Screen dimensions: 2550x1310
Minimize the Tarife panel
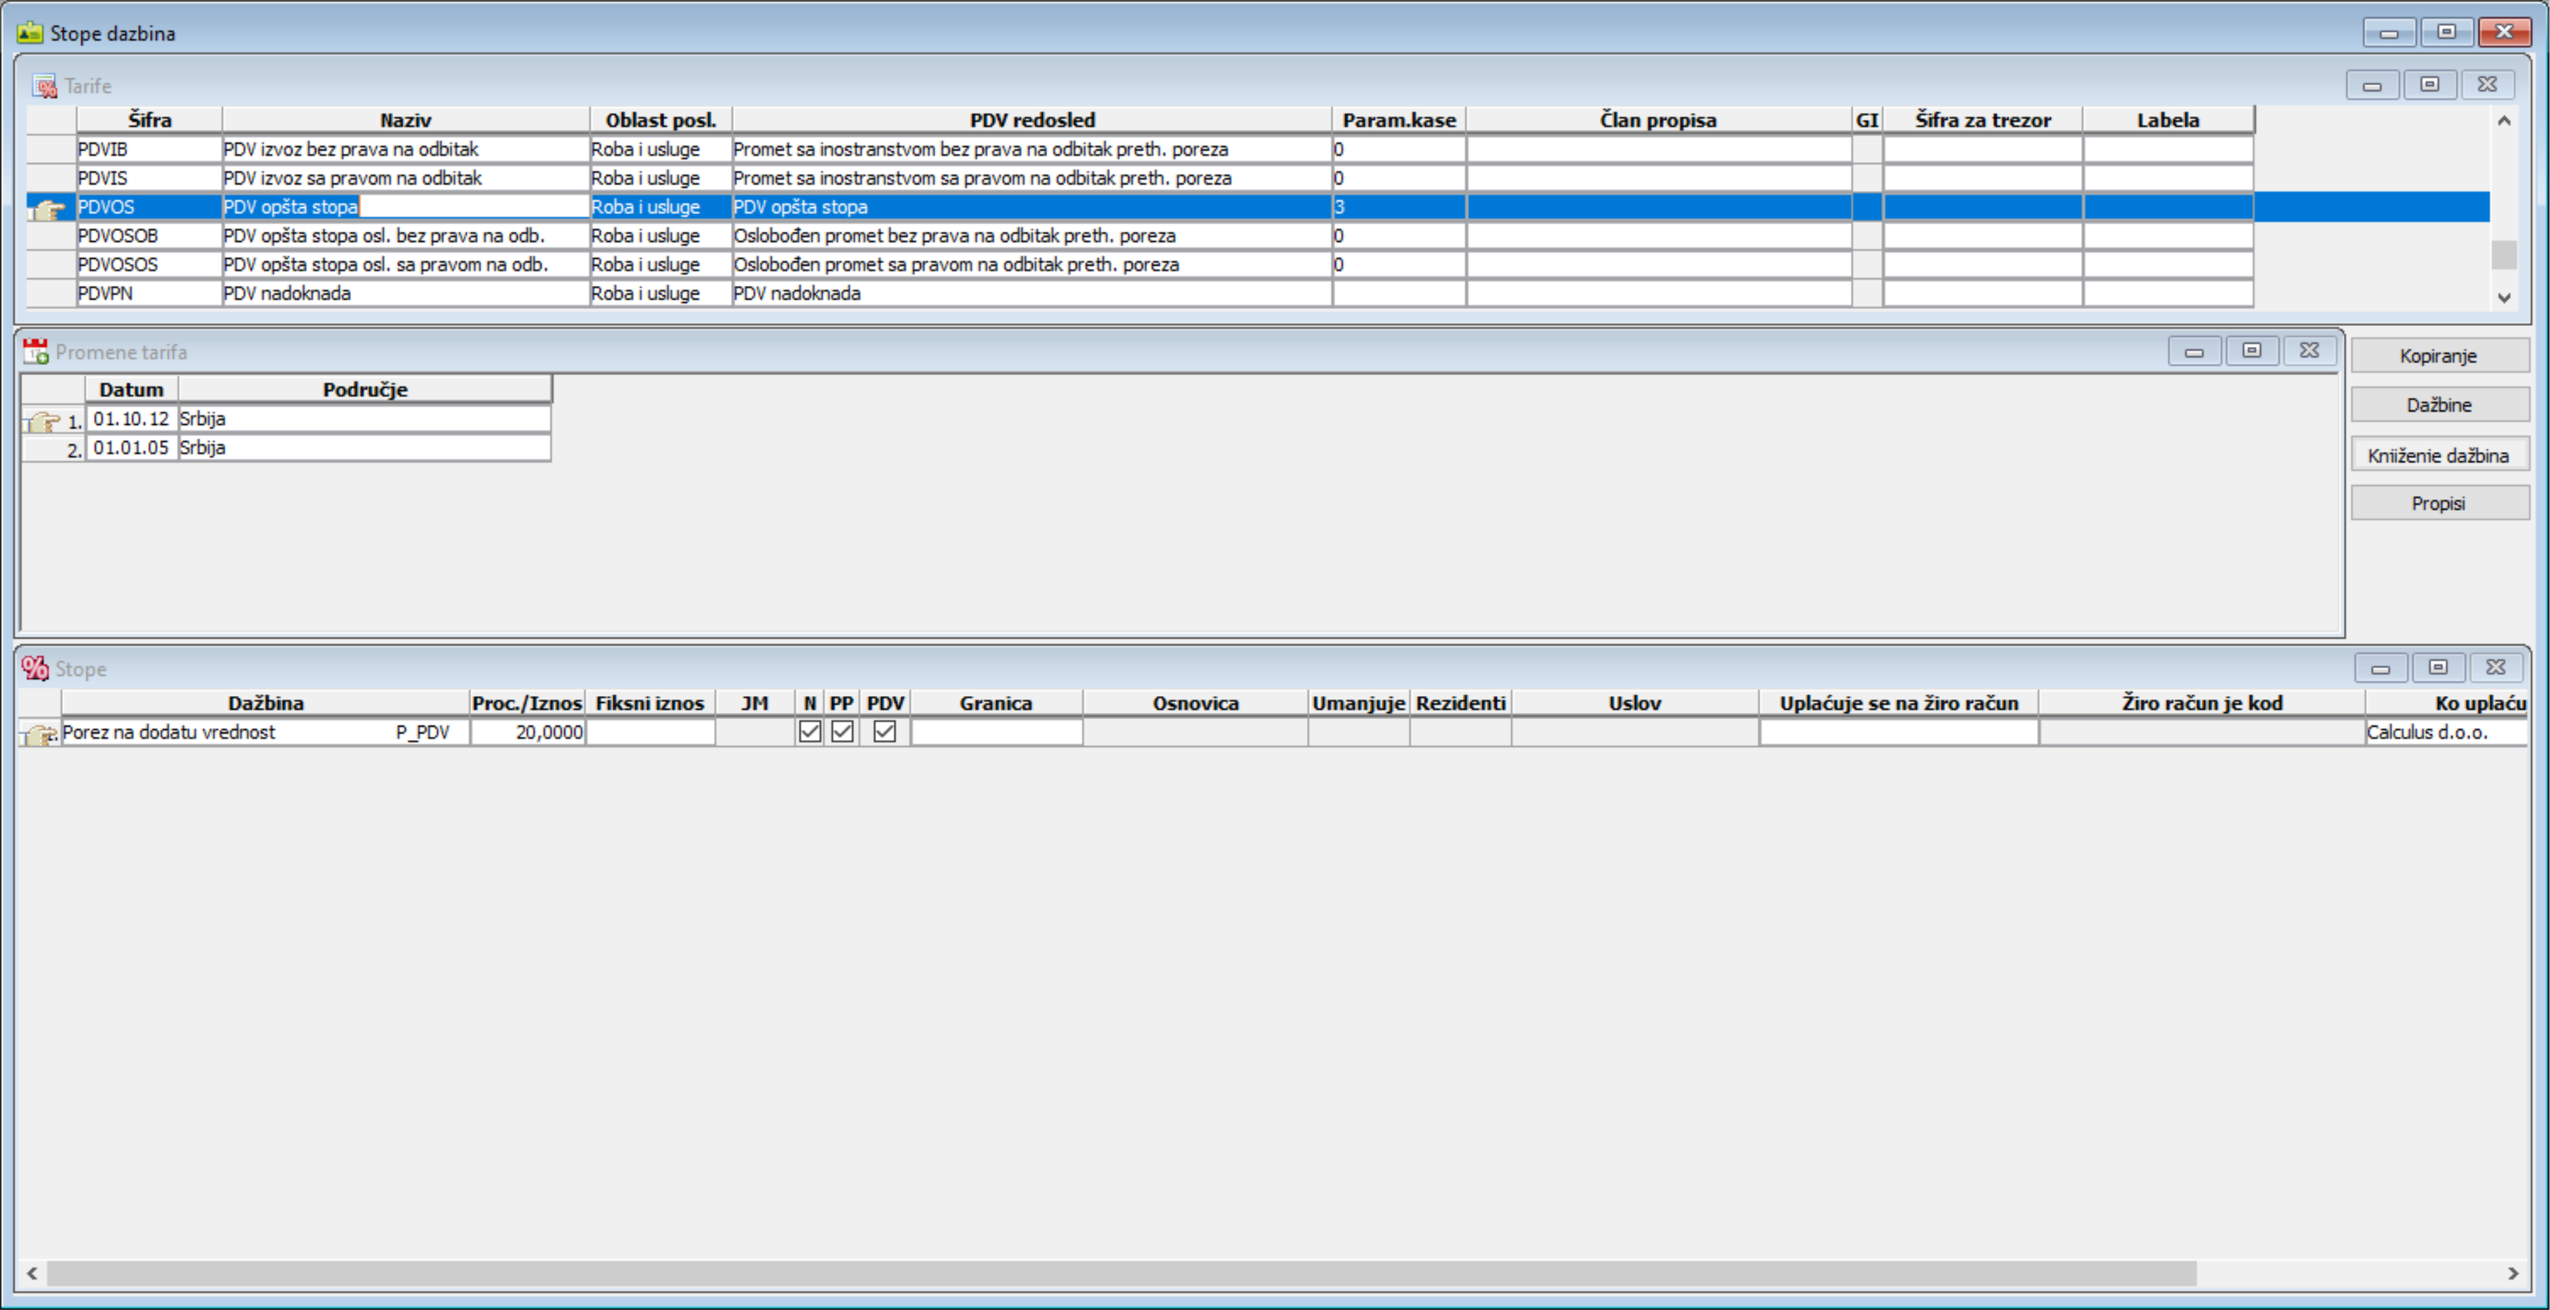2372,85
